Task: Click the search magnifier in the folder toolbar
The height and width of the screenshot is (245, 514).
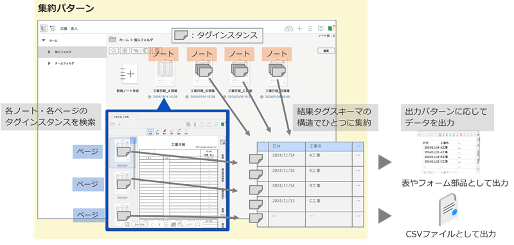Action: click(x=114, y=51)
